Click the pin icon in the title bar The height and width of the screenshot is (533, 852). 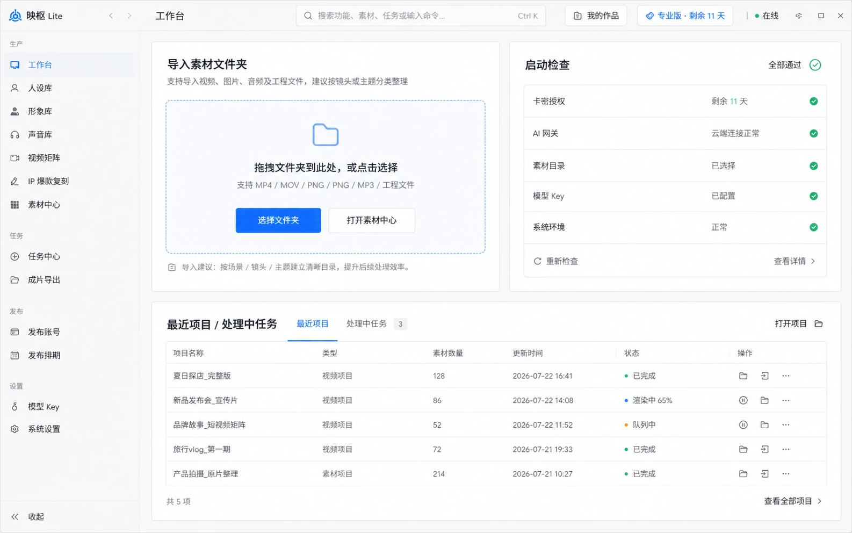[799, 16]
